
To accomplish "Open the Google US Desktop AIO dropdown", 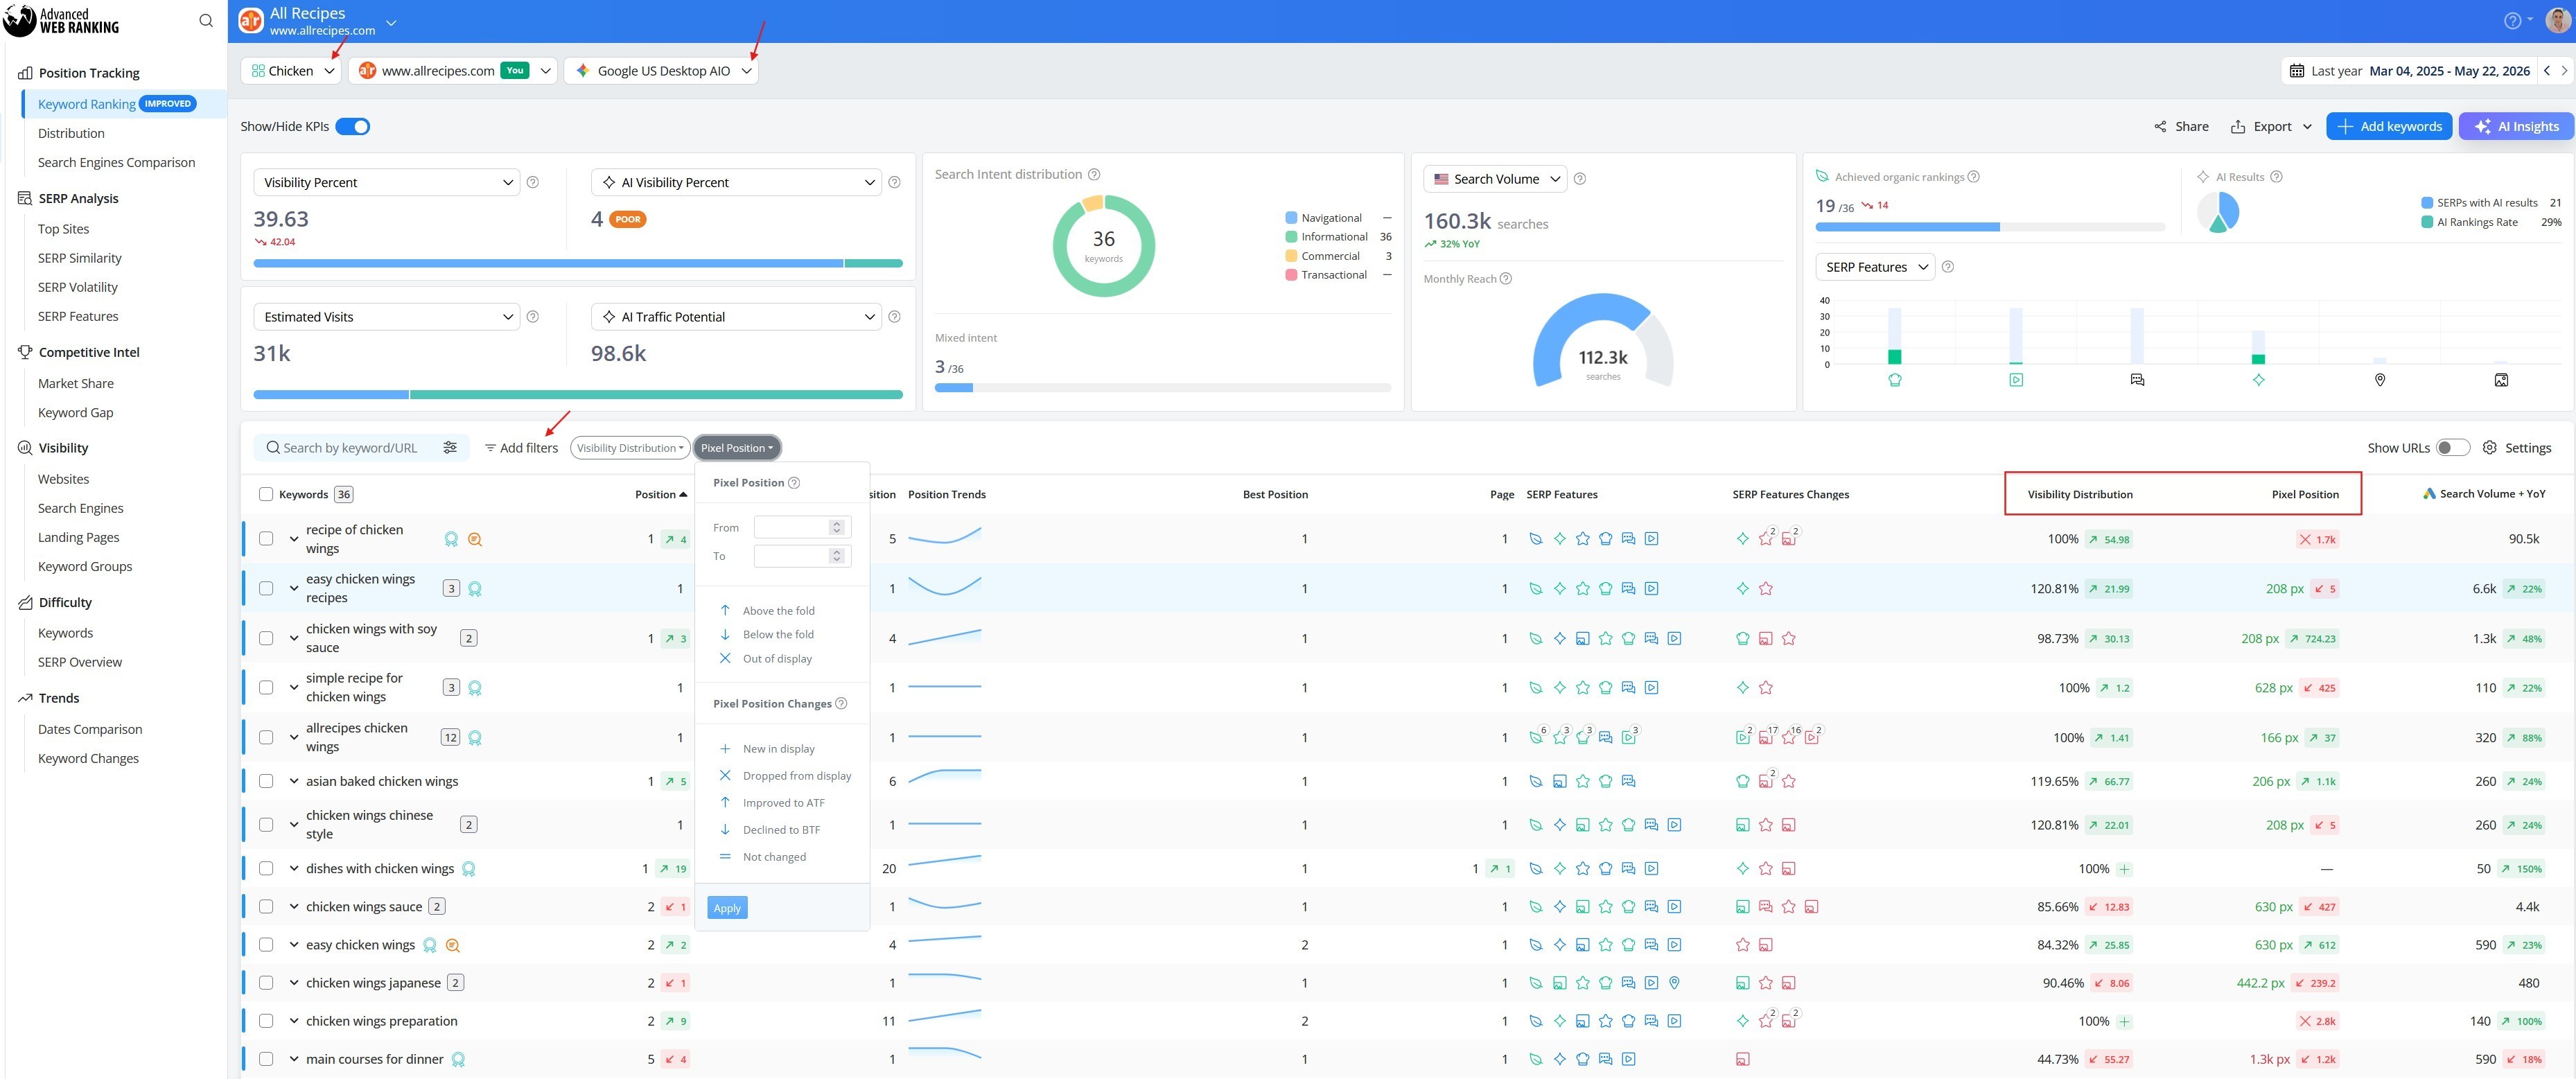I will click(662, 71).
